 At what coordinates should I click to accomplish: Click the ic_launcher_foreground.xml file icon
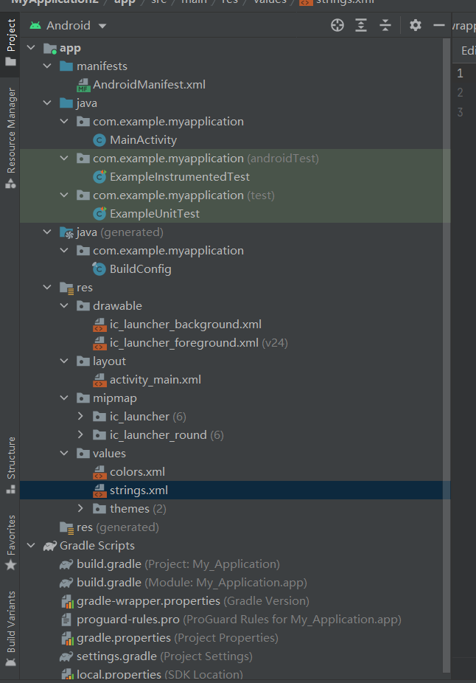click(x=99, y=343)
